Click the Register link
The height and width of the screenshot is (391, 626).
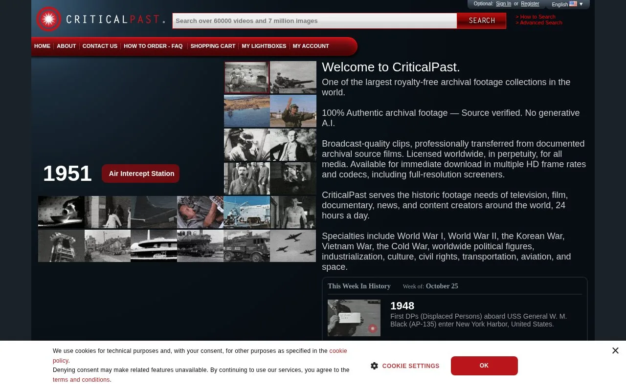tap(530, 3)
